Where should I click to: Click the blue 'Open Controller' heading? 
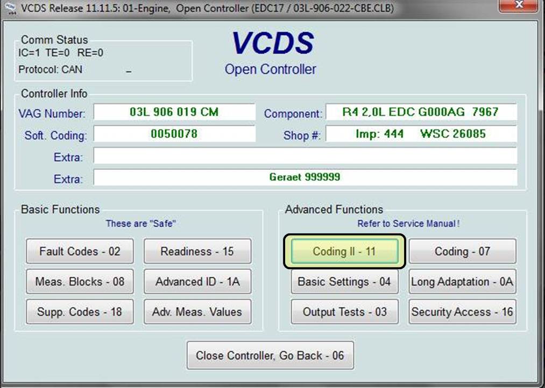point(271,69)
